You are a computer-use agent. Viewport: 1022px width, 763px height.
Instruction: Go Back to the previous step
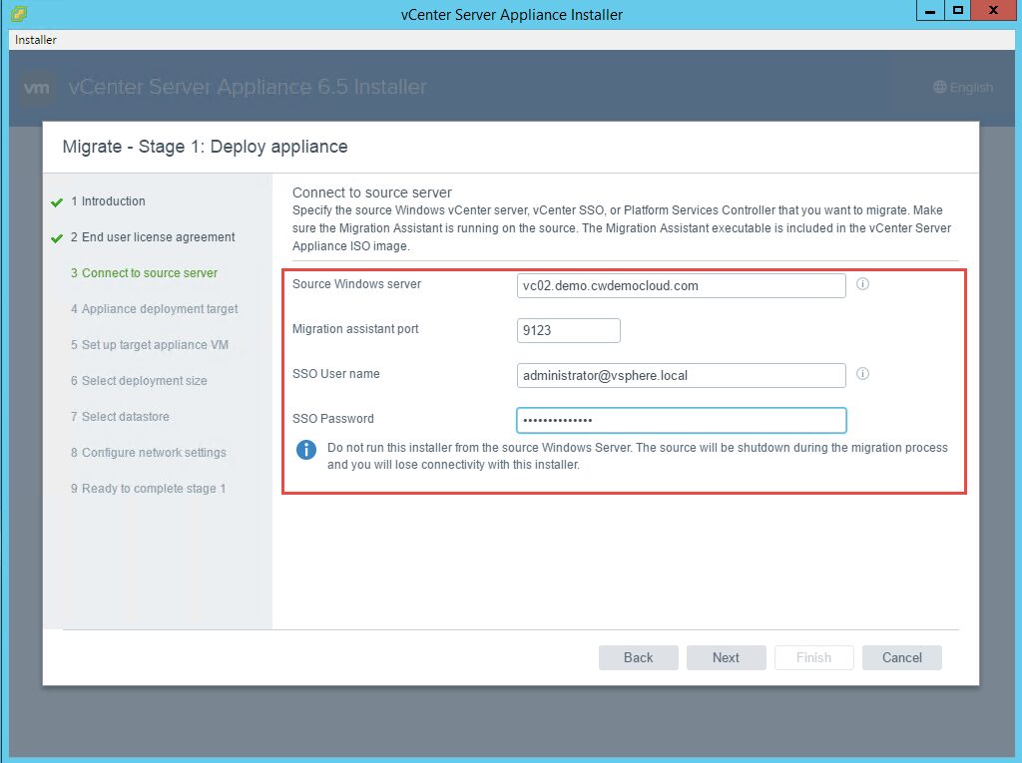[x=638, y=657]
